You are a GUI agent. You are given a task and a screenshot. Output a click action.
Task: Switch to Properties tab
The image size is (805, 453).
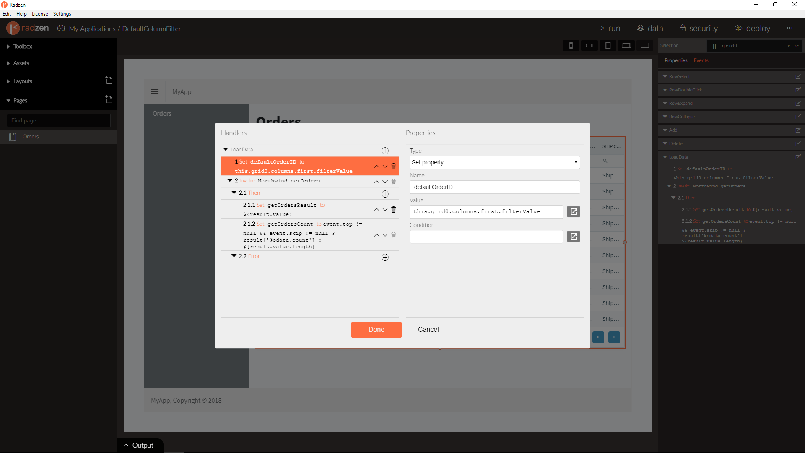click(676, 60)
